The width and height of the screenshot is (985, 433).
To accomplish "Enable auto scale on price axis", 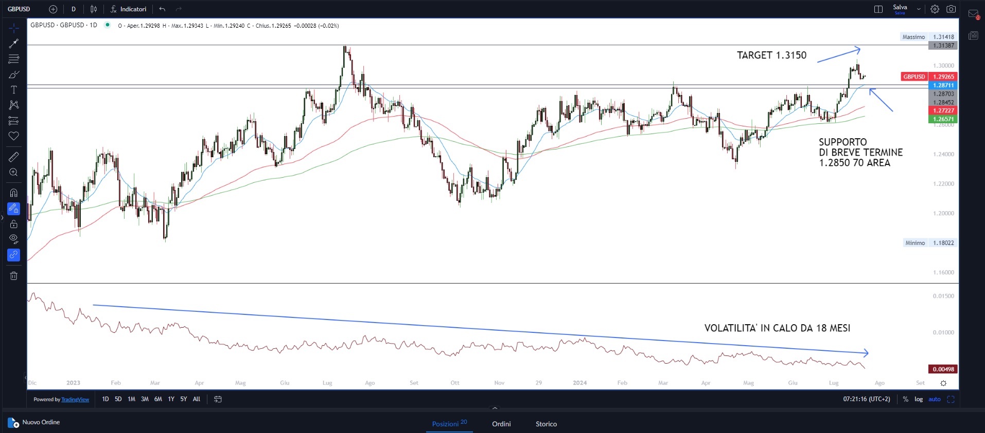I will 935,399.
